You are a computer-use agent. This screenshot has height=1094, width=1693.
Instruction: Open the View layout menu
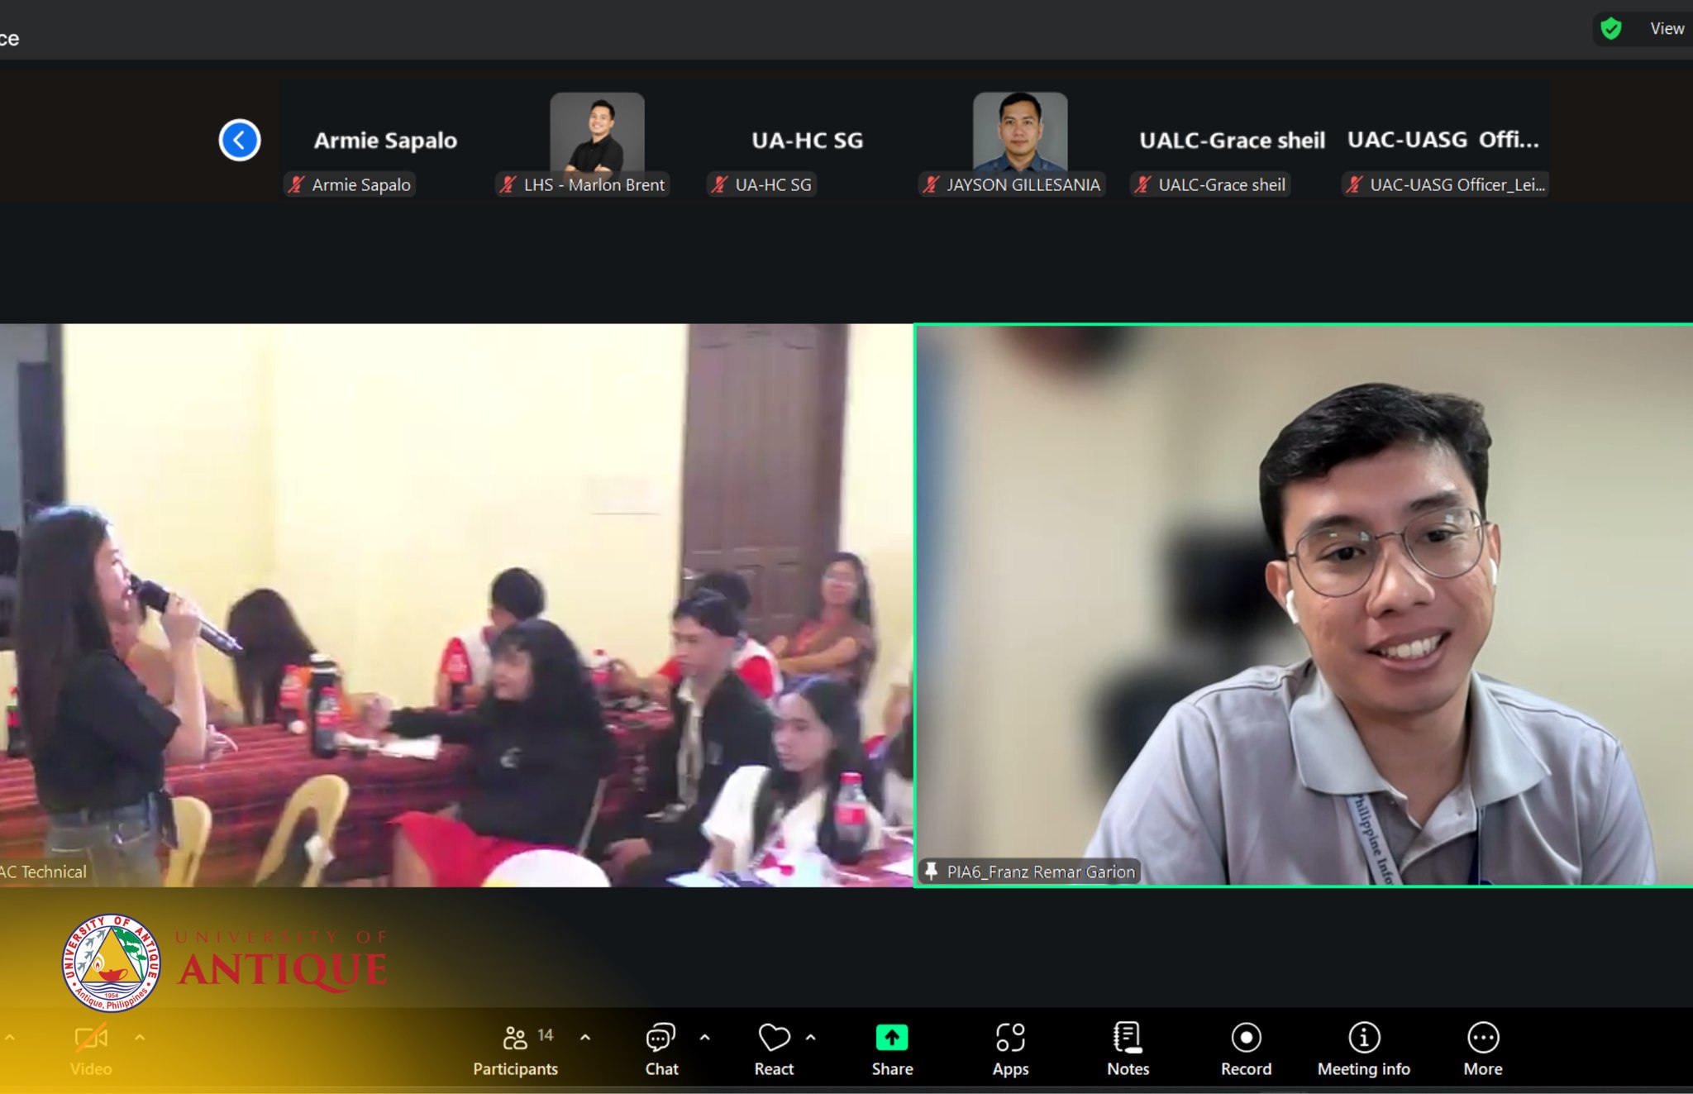coord(1666,29)
